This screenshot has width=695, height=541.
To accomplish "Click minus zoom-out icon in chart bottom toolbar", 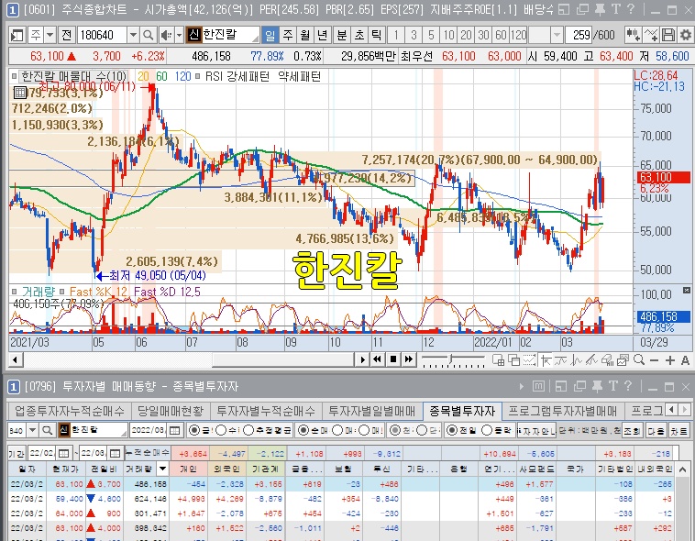I will [655, 360].
